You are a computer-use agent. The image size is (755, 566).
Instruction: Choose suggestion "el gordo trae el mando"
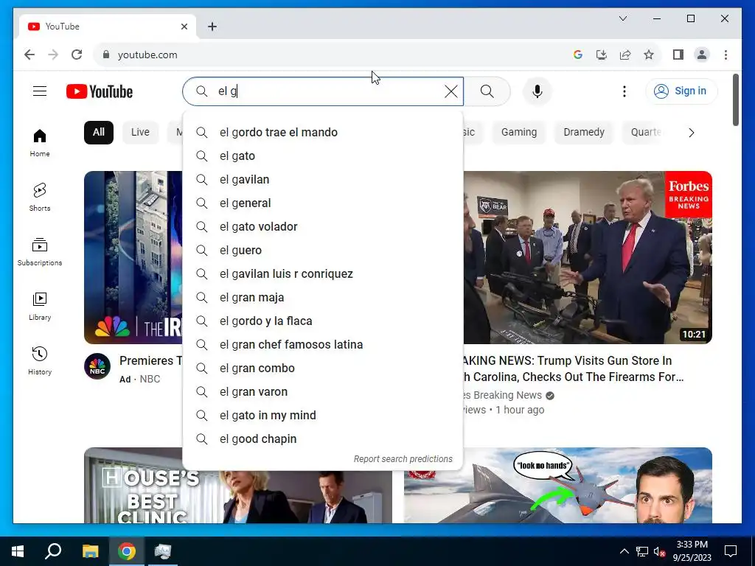(323, 133)
